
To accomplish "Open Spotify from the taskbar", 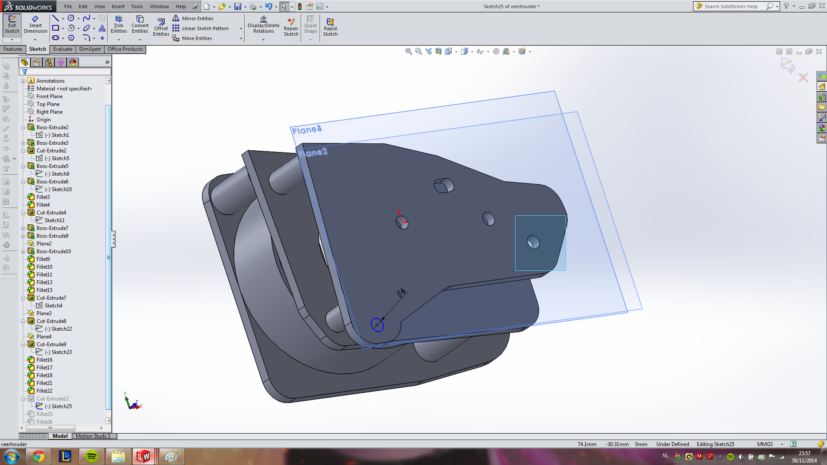I will (91, 456).
